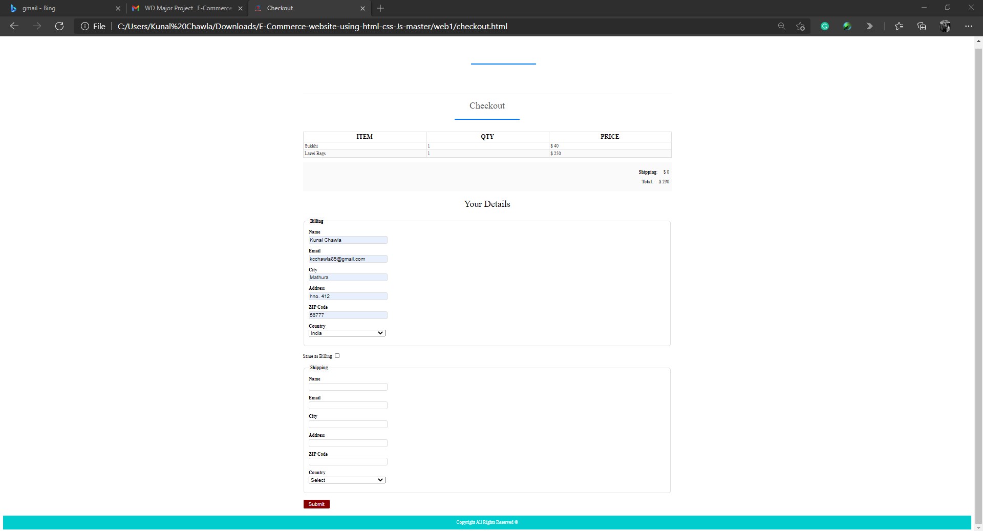
Task: Open the Collections icon
Action: [x=922, y=26]
